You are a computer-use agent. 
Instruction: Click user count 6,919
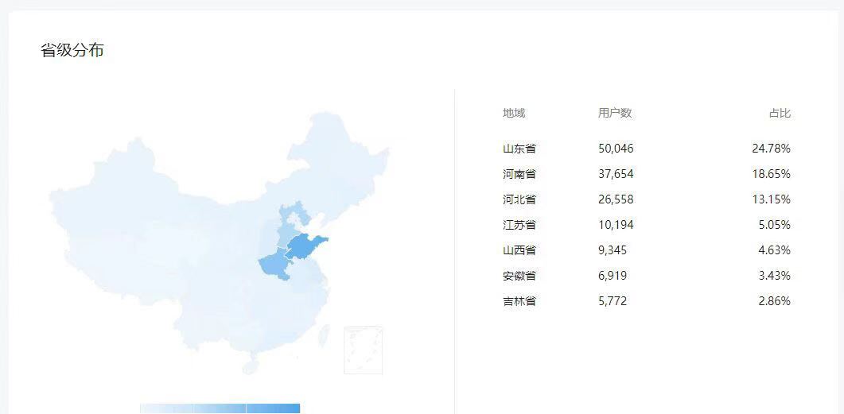point(613,276)
